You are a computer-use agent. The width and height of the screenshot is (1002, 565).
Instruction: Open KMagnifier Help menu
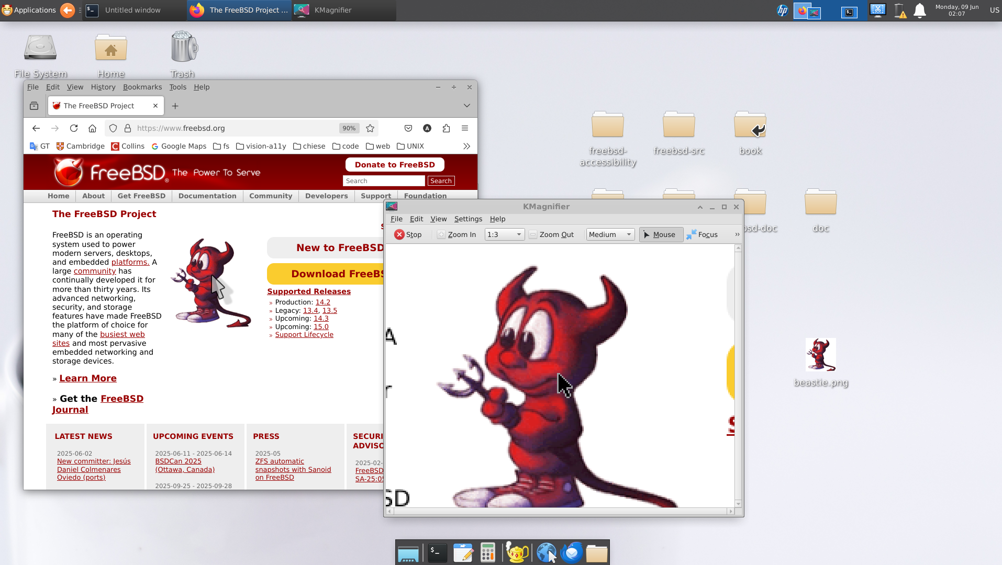tap(497, 219)
